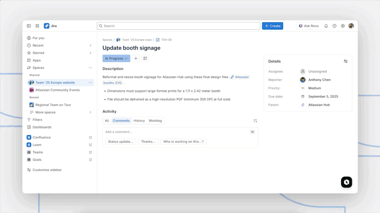Screen dimensions: 380x213
Task: Expand the Starred section chevron
Action: [x=91, y=53]
